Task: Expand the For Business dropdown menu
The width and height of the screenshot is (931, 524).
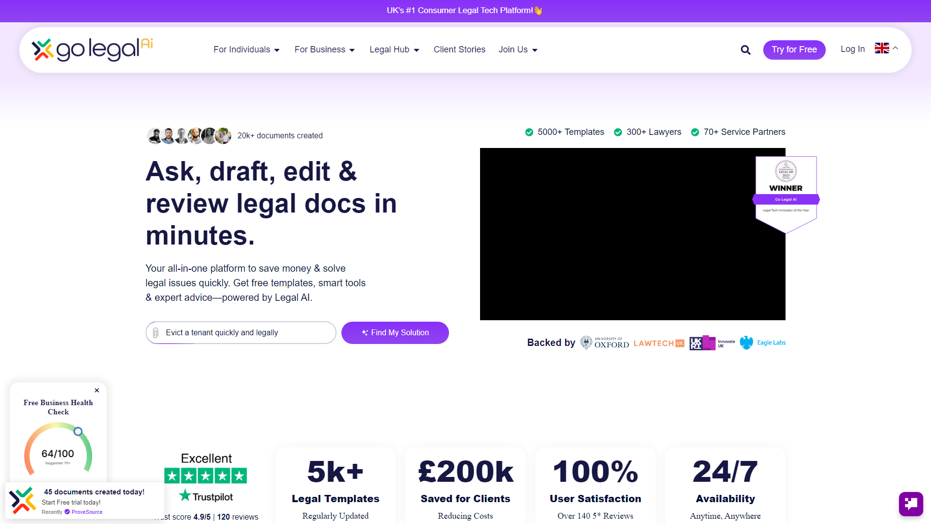Action: 324,49
